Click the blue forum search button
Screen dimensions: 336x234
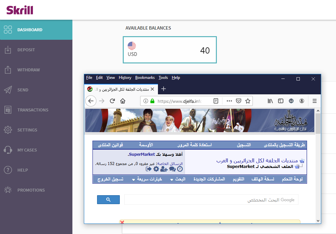108,199
